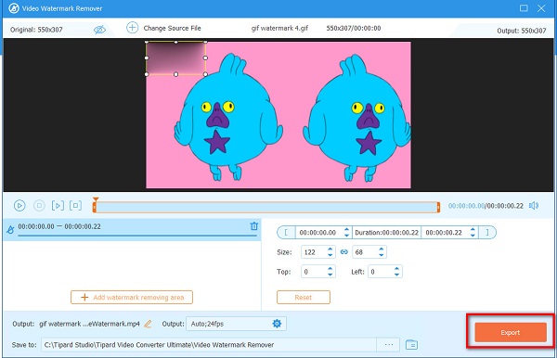Play the video preview

pyautogui.click(x=19, y=206)
